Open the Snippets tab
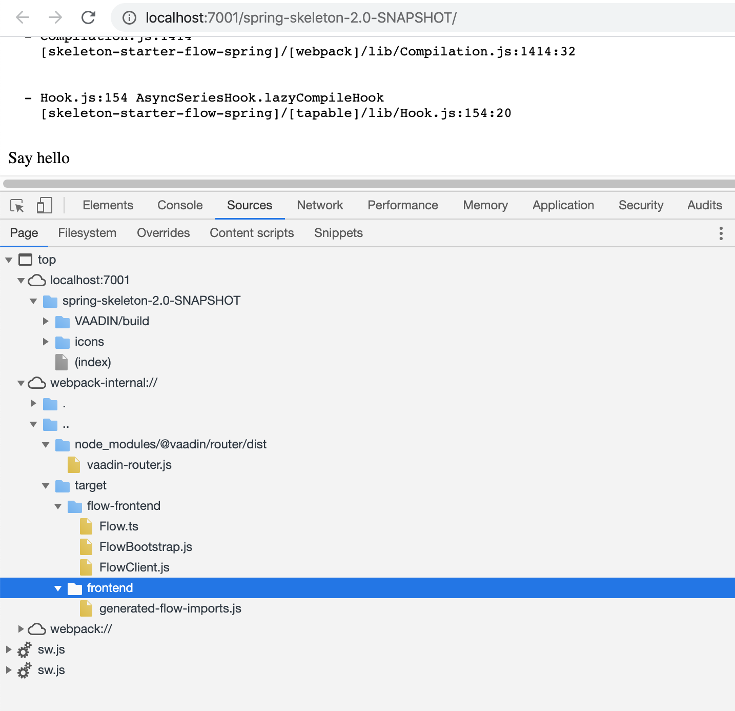The width and height of the screenshot is (735, 711). [x=338, y=233]
